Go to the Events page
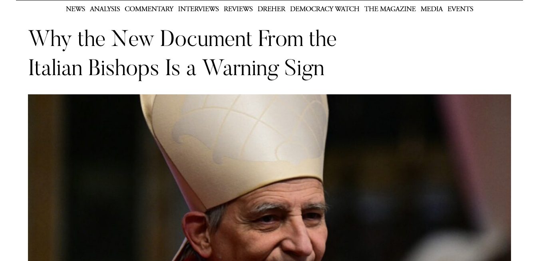 460,9
